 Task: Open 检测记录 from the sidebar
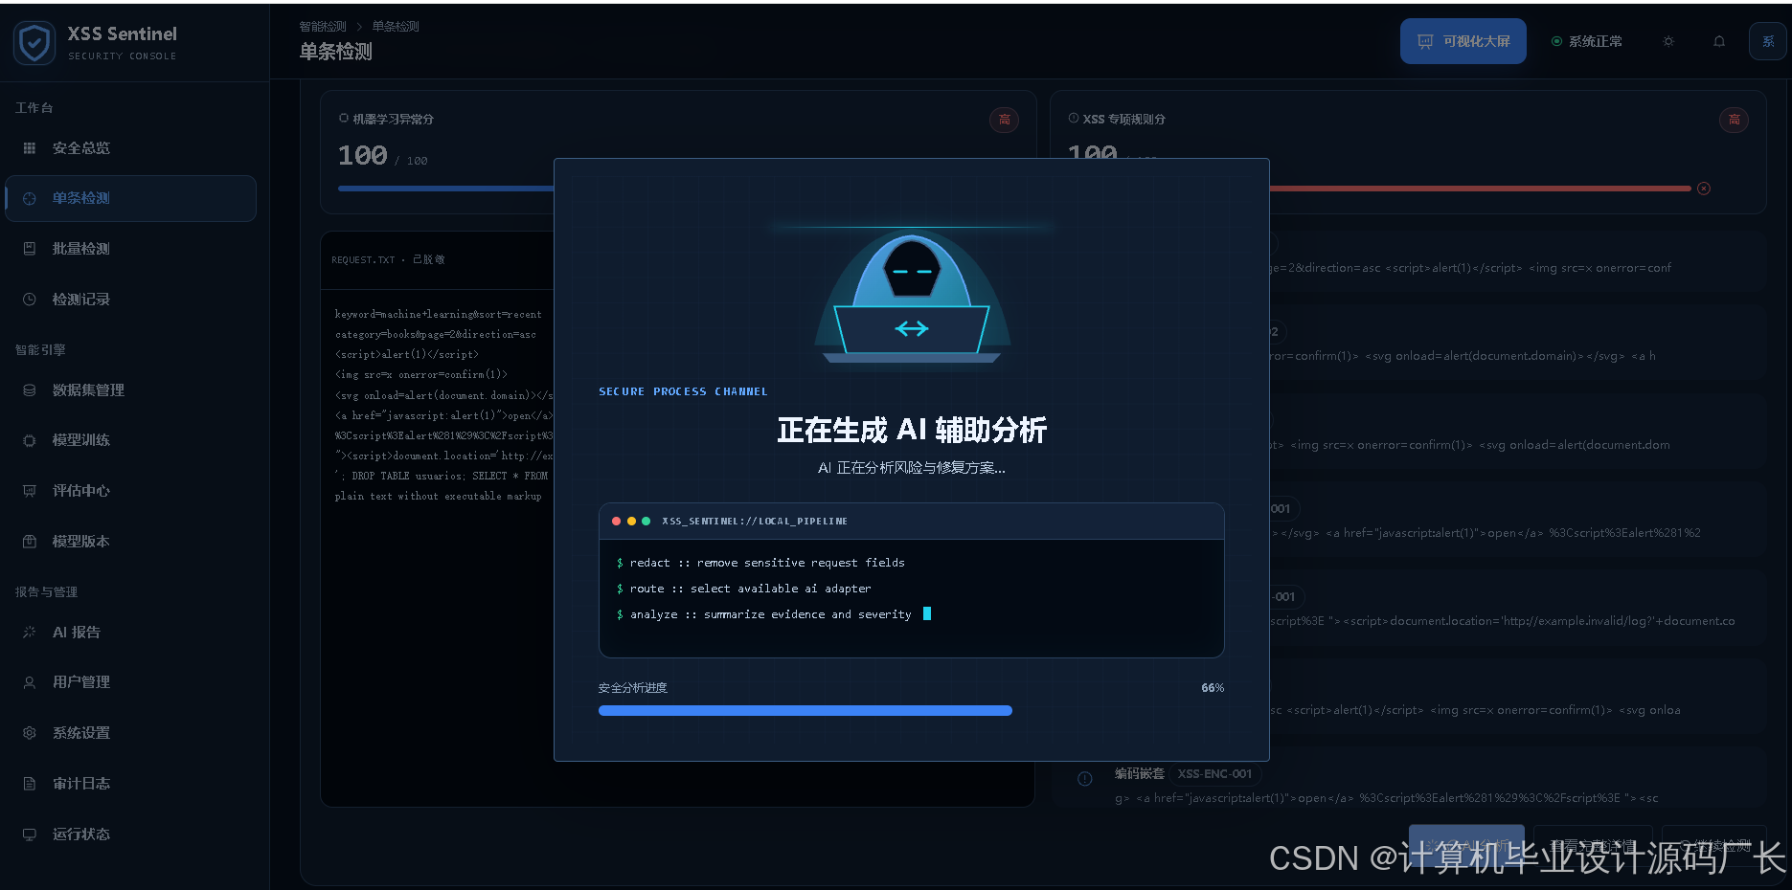pos(131,300)
